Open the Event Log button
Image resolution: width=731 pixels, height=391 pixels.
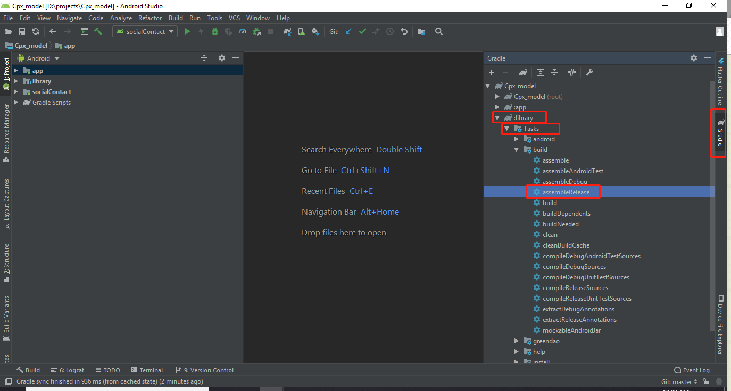tap(692, 370)
